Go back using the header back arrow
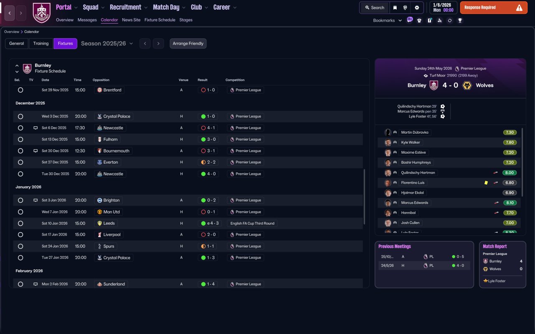This screenshot has width=535, height=334. click(10, 13)
